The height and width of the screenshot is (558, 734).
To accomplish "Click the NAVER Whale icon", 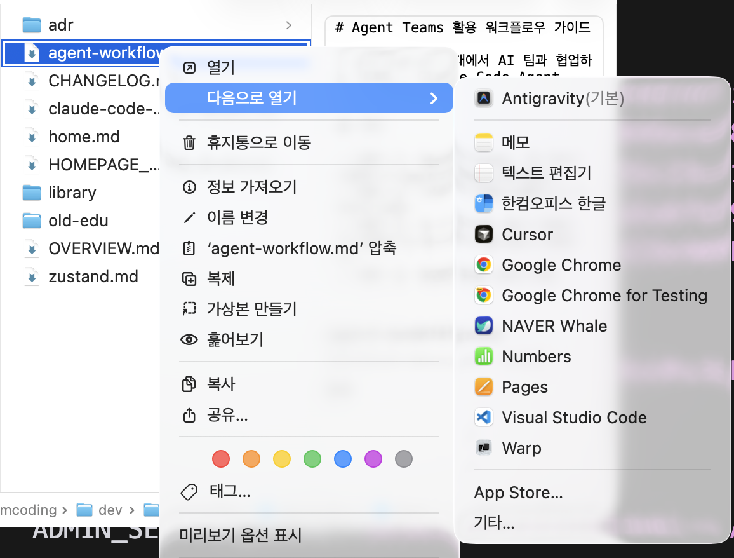I will tap(484, 325).
